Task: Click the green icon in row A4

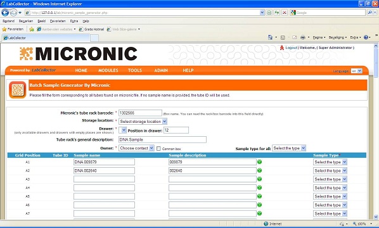Action: pyautogui.click(x=260, y=187)
